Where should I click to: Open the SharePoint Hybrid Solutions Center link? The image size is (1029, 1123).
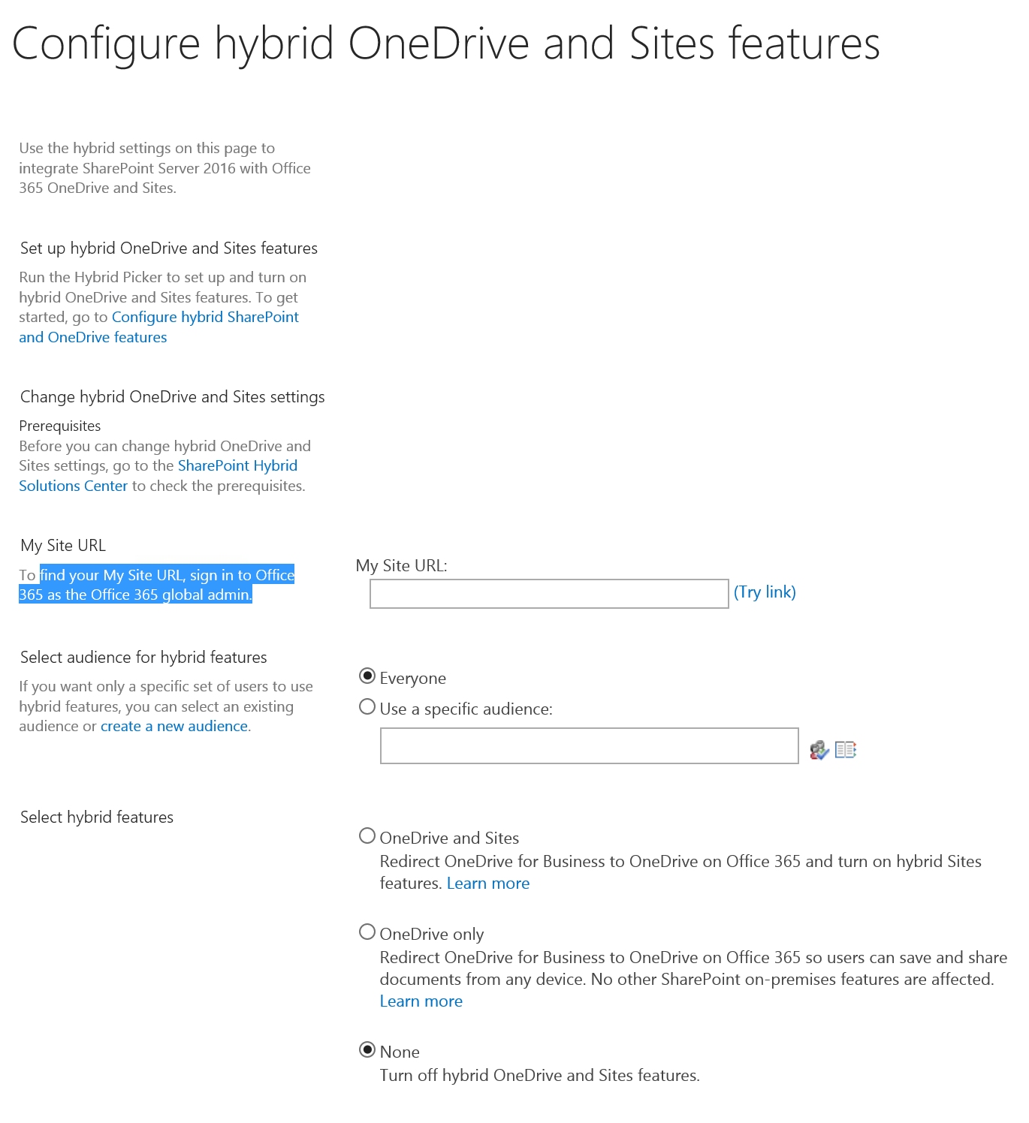(237, 466)
